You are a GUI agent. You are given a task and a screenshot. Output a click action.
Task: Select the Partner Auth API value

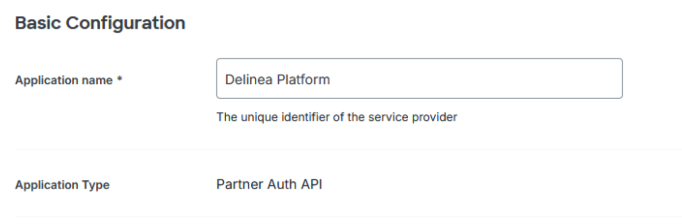[269, 184]
